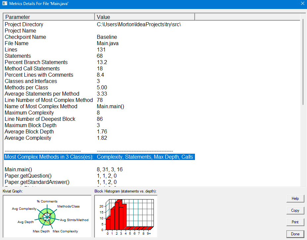The image size is (307, 240).
Task: Click the value '1.76'
Action: [102, 131]
